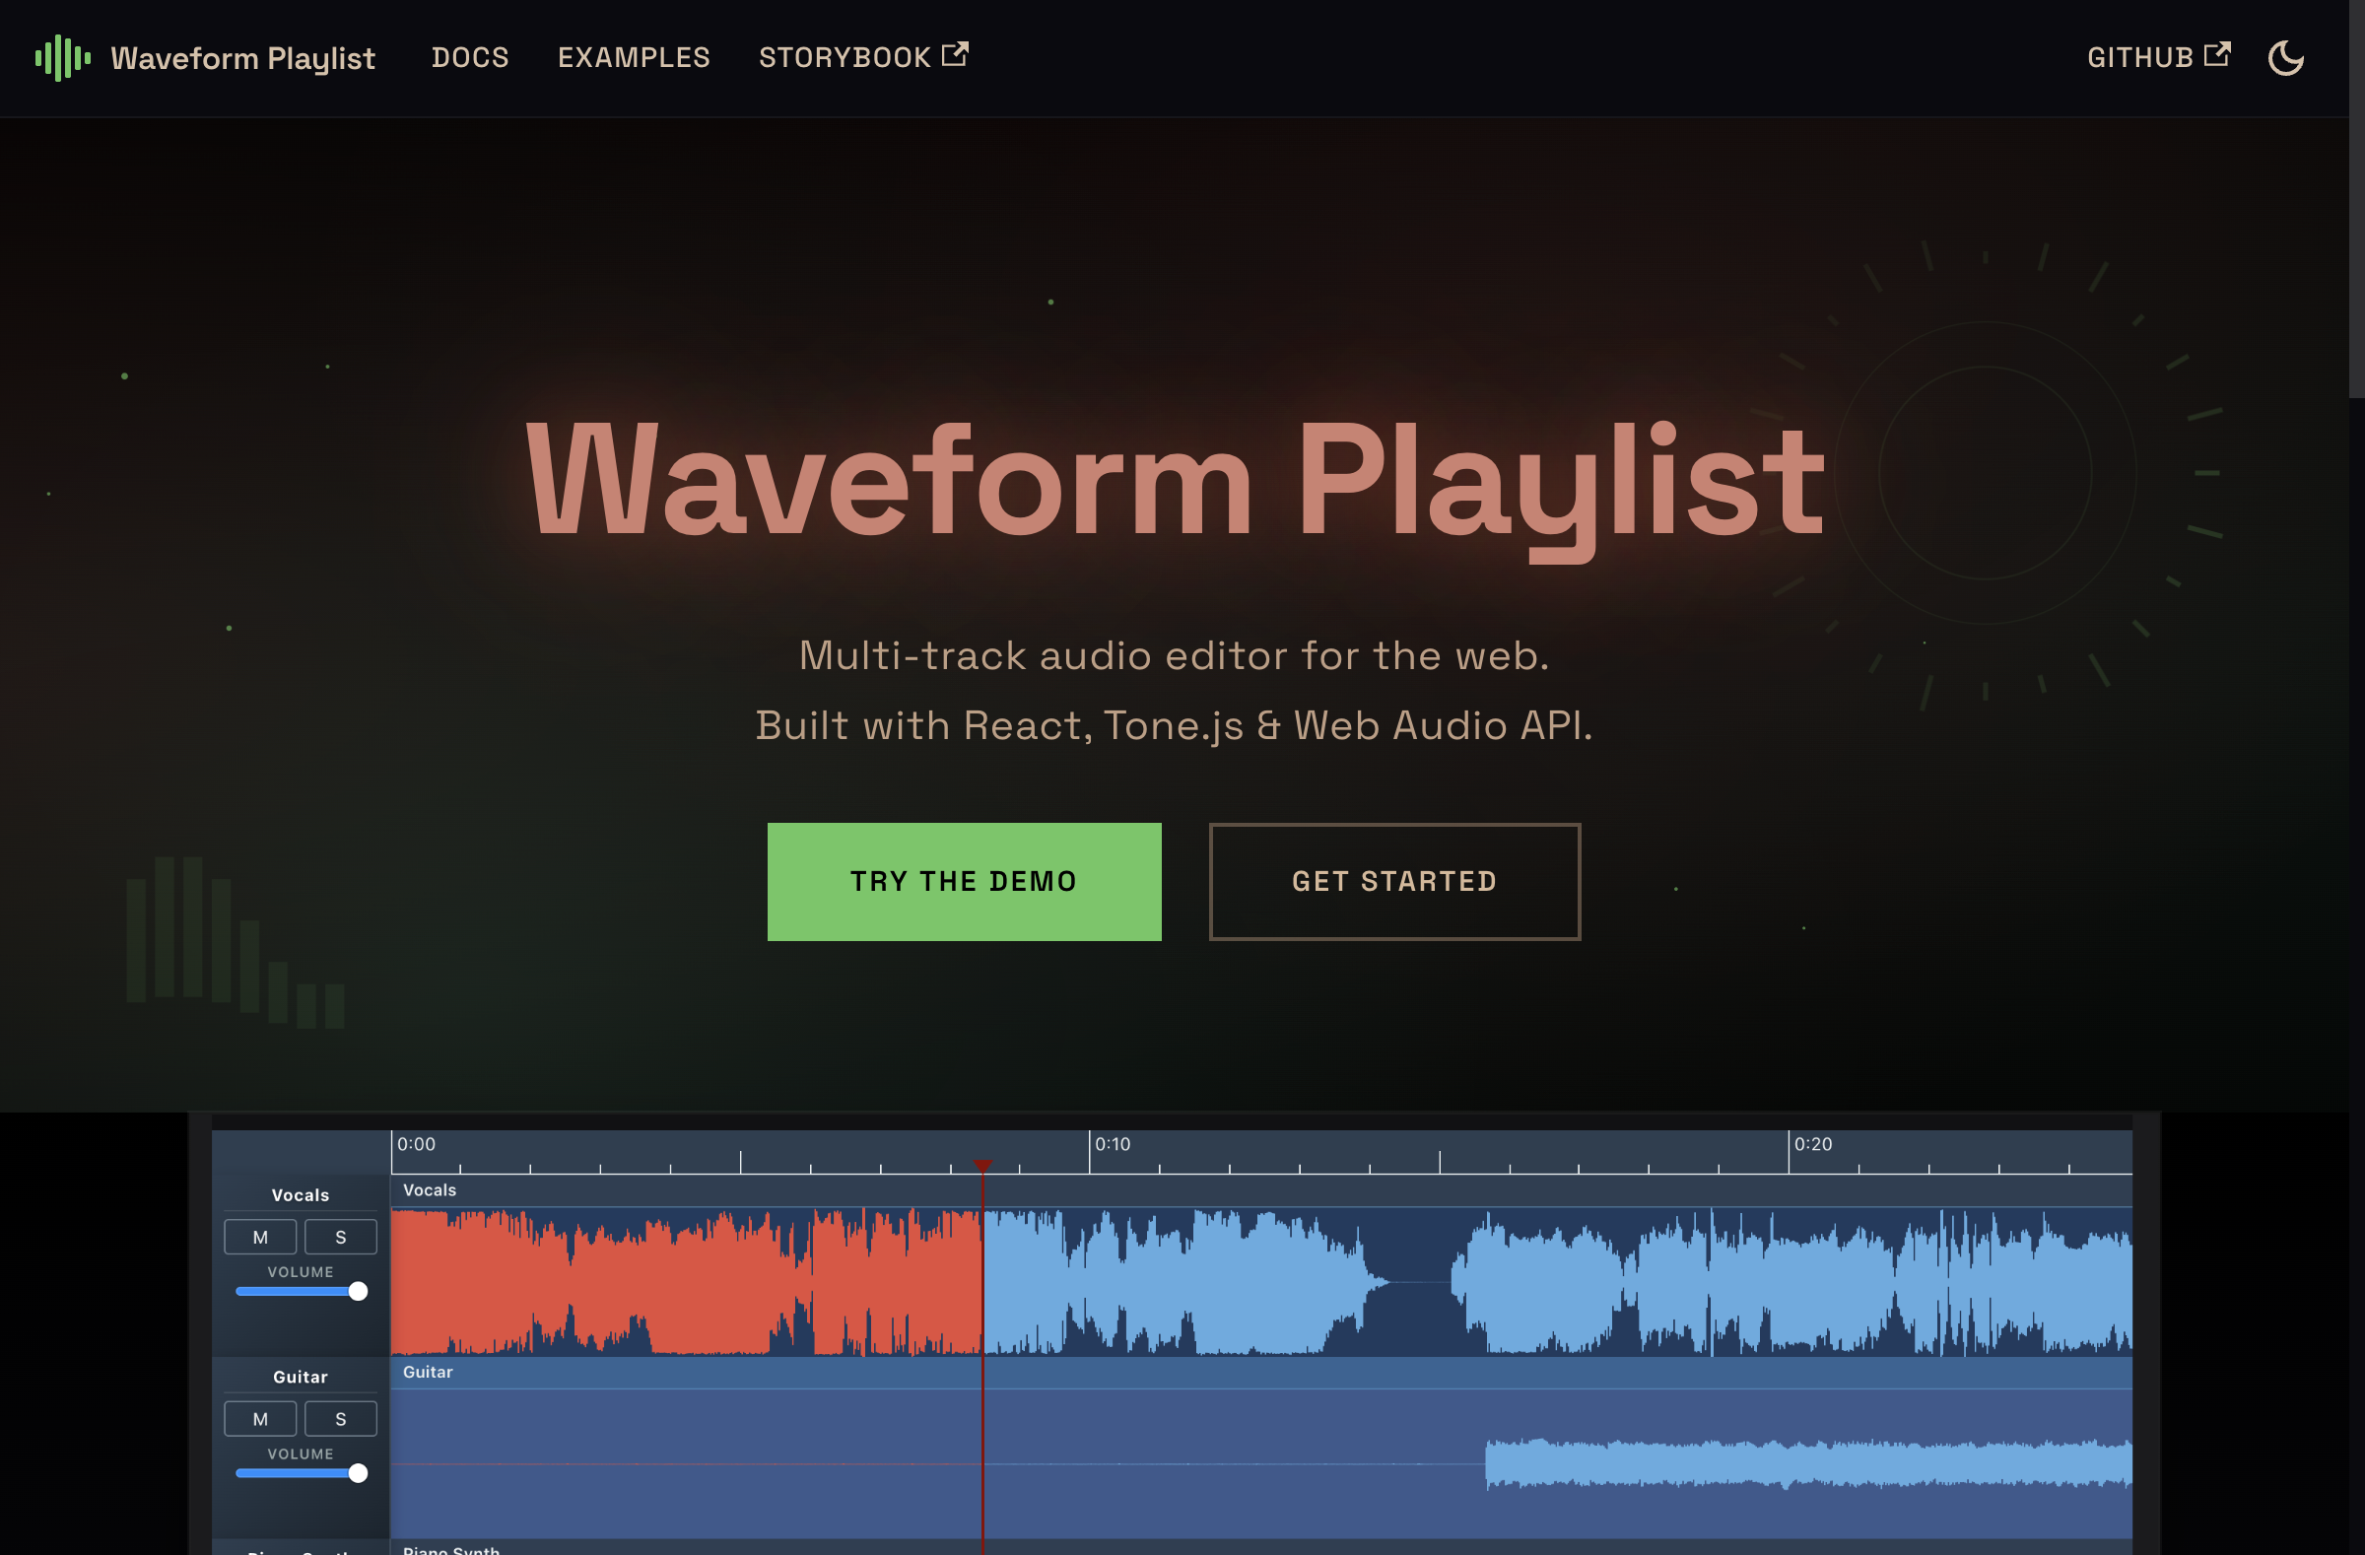This screenshot has height=1555, width=2365.
Task: Mute the Vocals track
Action: (259, 1236)
